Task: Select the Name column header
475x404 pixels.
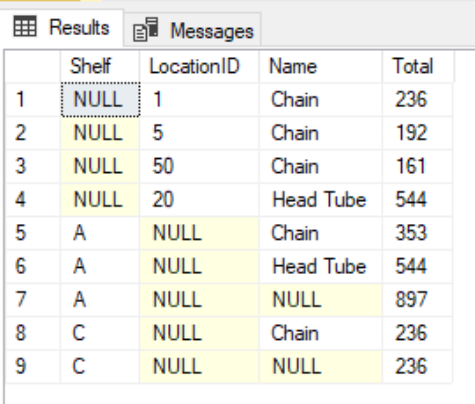Action: pos(320,66)
